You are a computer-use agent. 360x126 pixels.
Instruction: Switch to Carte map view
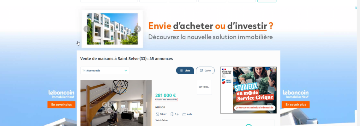[x=205, y=71]
